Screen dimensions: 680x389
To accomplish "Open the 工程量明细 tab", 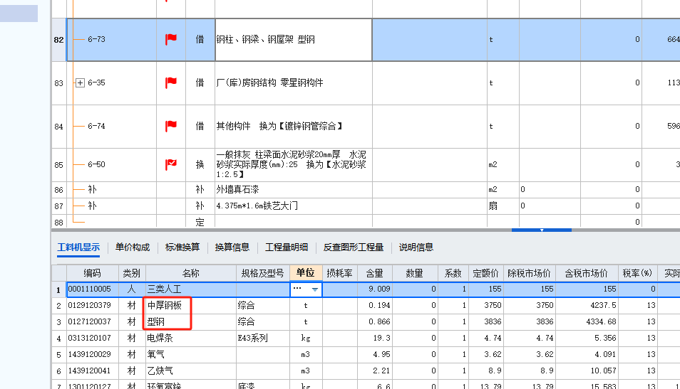I will (287, 247).
